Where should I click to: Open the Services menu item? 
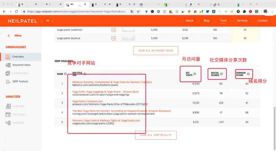coord(242,21)
